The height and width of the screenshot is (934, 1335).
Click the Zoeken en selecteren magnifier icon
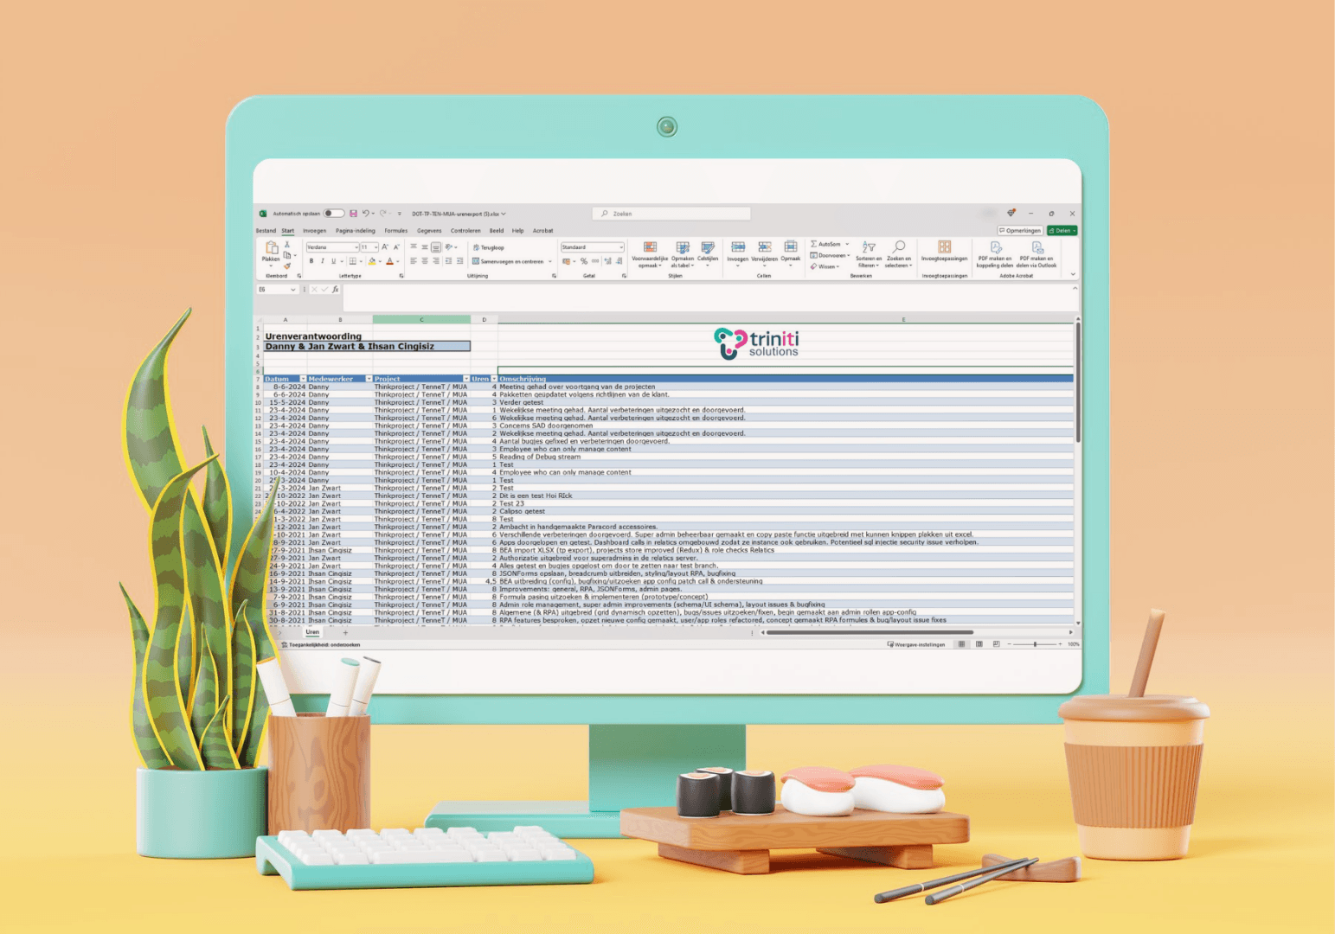899,246
